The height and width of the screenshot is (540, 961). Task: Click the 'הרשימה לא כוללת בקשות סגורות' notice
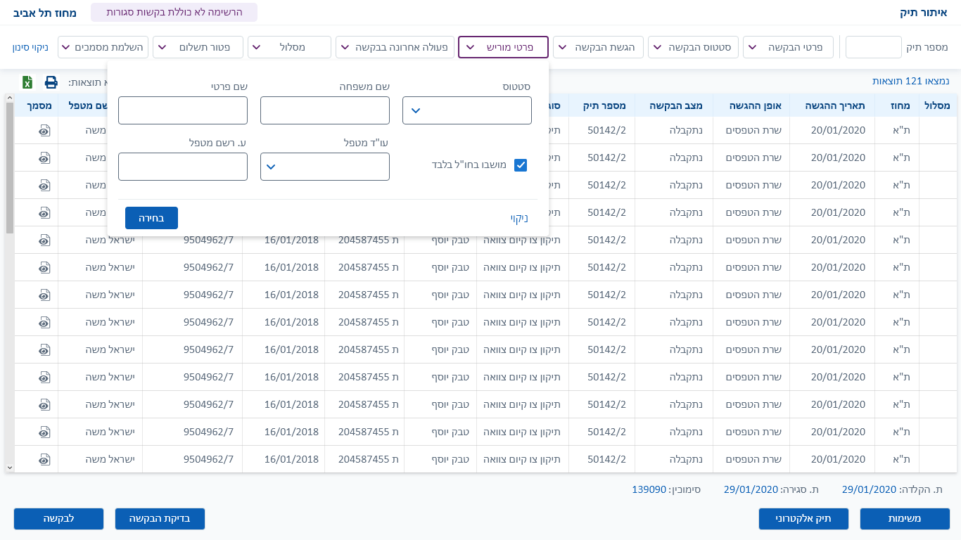tap(174, 13)
